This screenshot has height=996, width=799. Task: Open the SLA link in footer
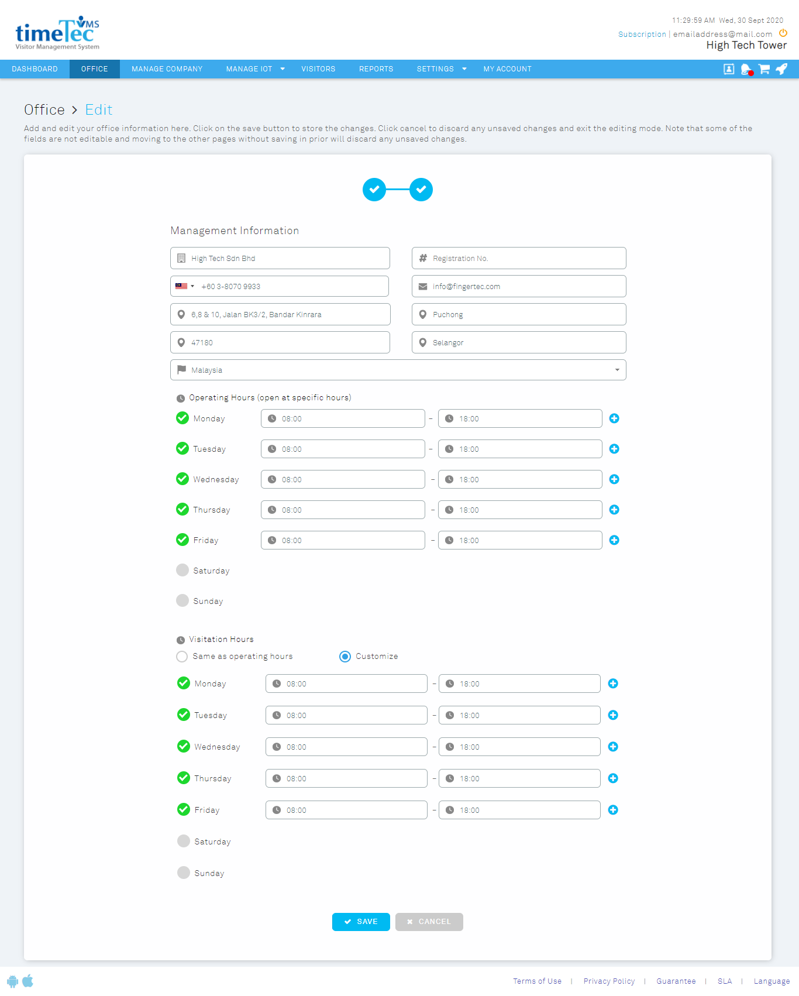725,981
